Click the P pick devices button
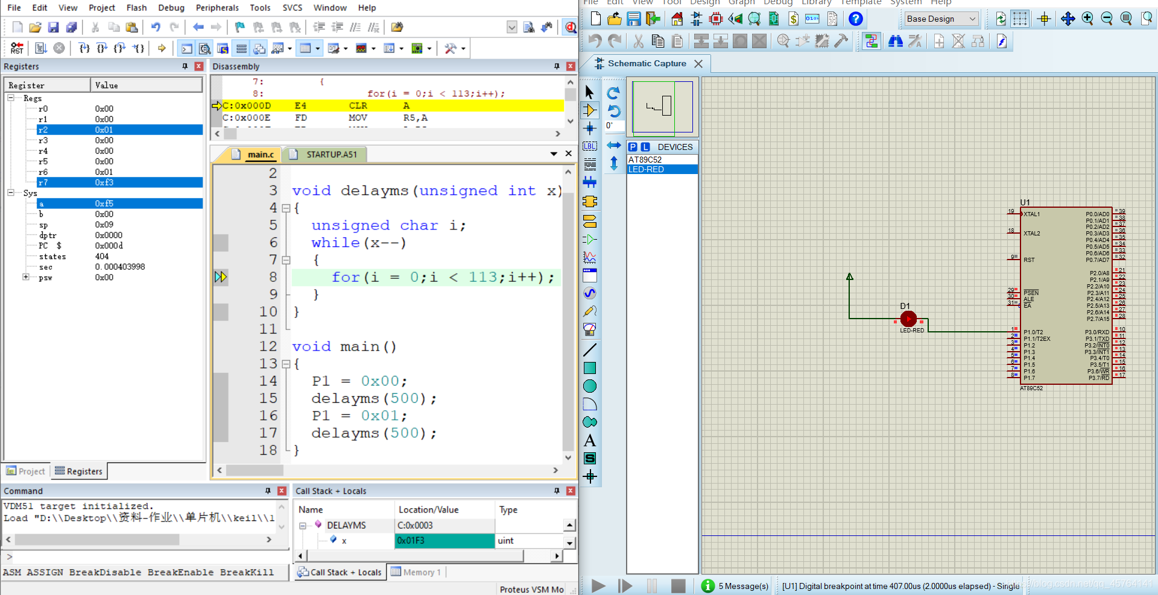The image size is (1158, 595). click(x=633, y=147)
